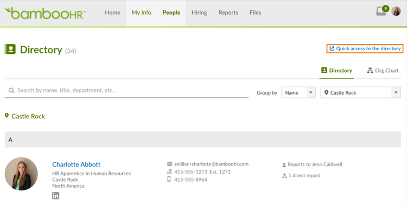
Task: Click the BambooHR logo
Action: pyautogui.click(x=46, y=13)
